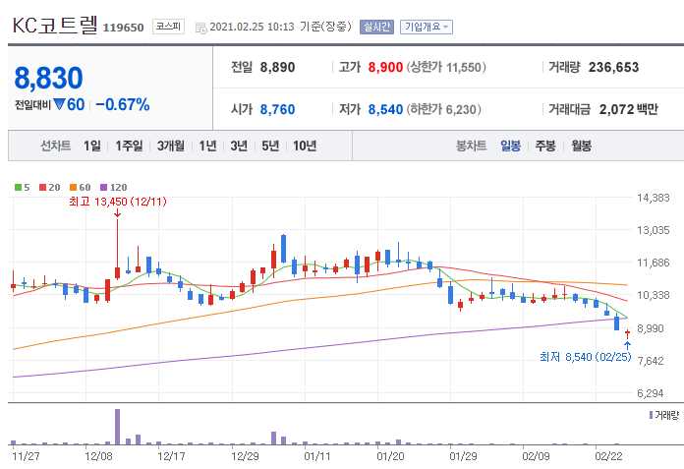
Task: Select the 1년 line chart tab
Action: pos(207,146)
